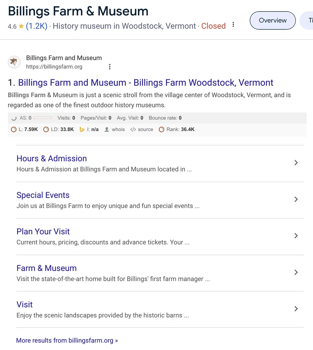Click the LD linking domains icon
This screenshot has height=350, width=313.
46,129
